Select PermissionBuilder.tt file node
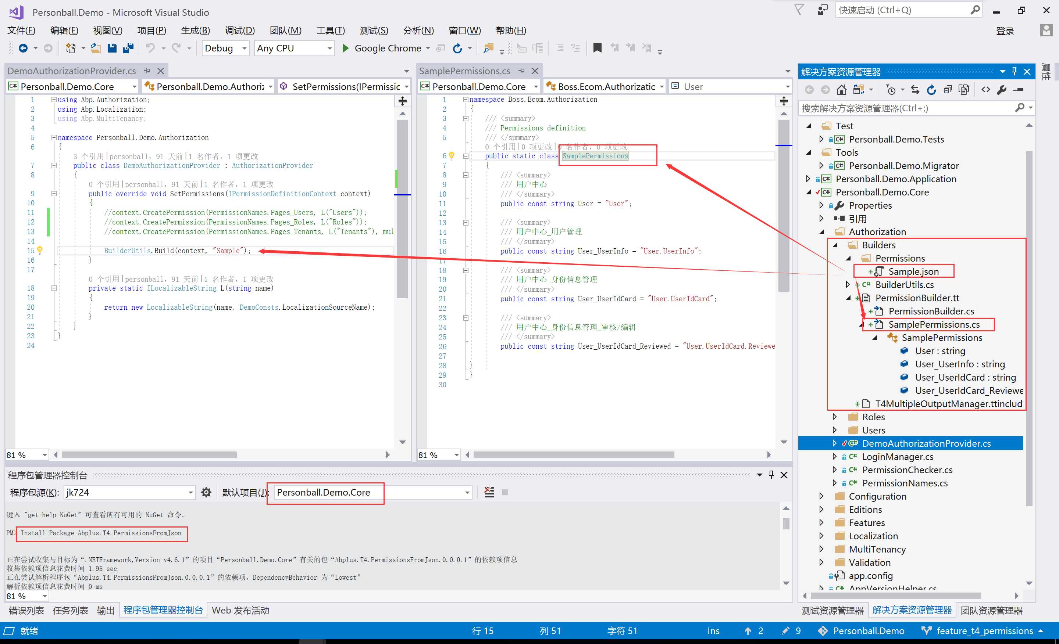This screenshot has width=1059, height=644. (917, 298)
